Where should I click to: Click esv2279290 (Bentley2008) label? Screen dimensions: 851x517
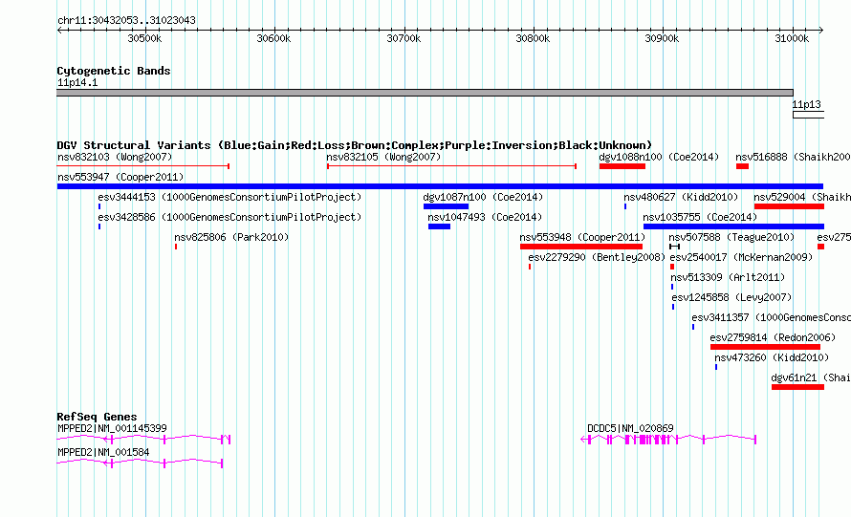597,257
